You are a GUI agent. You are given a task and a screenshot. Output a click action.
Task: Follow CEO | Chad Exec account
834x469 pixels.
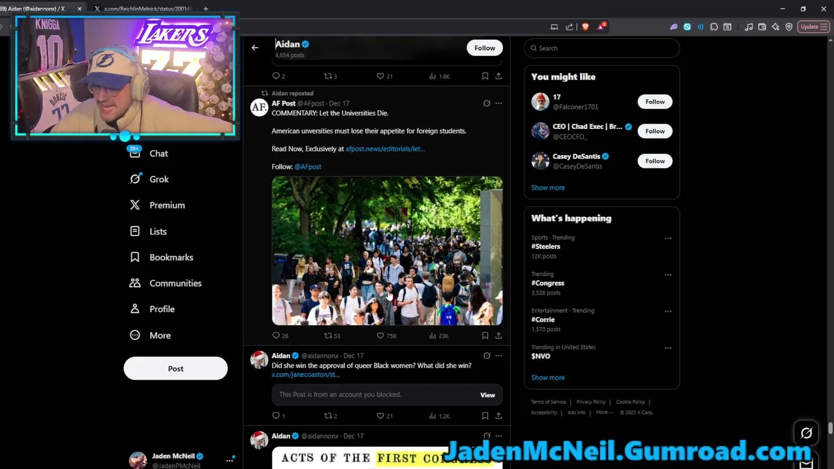pyautogui.click(x=655, y=131)
